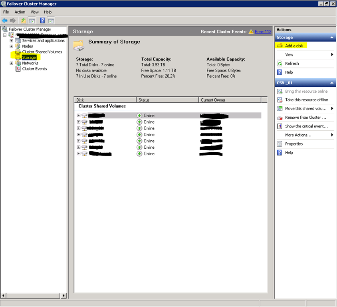
Task: Click Show the critical events icon
Action: 280,126
